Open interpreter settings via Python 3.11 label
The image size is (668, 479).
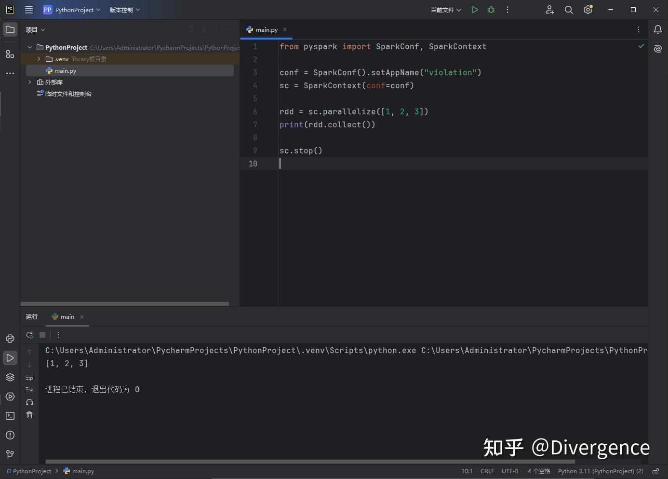coord(601,471)
